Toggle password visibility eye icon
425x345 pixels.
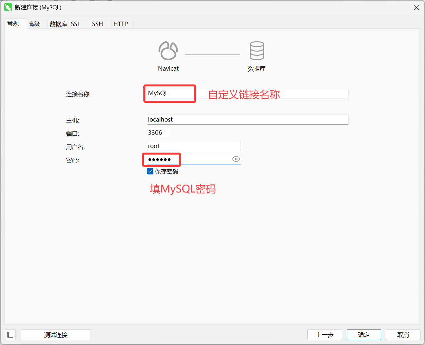click(236, 159)
